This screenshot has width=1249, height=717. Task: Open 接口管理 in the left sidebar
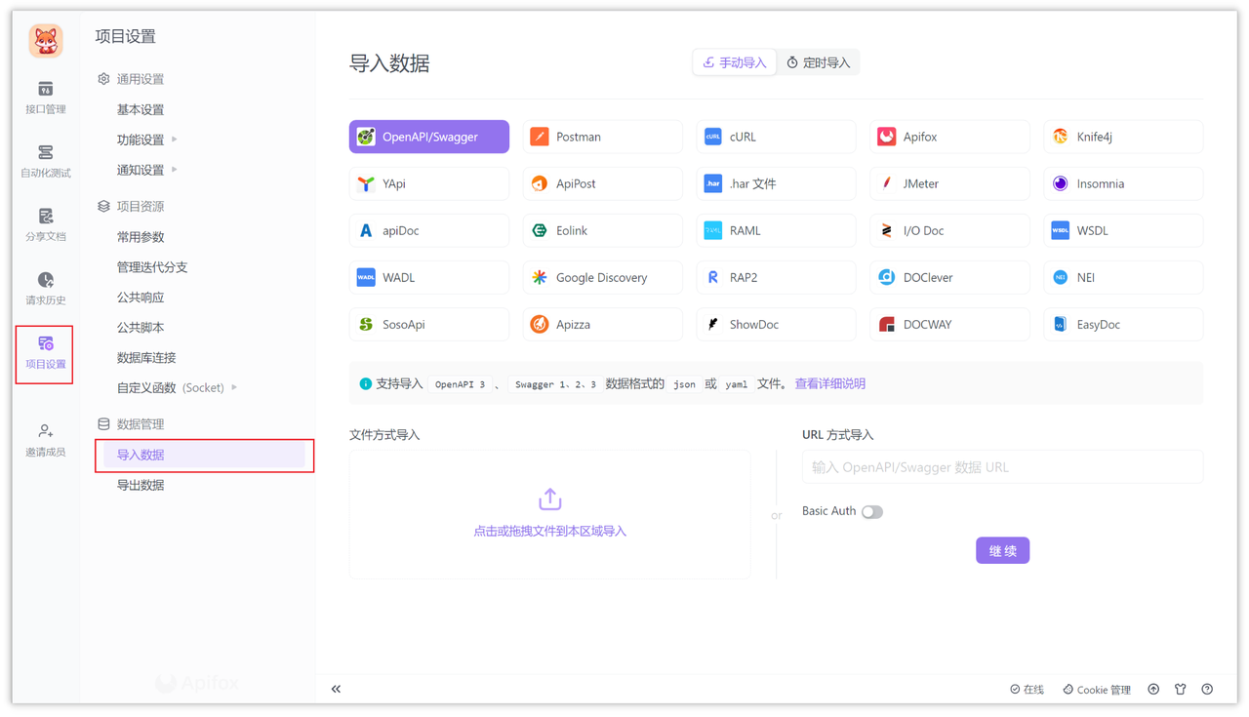pyautogui.click(x=46, y=99)
